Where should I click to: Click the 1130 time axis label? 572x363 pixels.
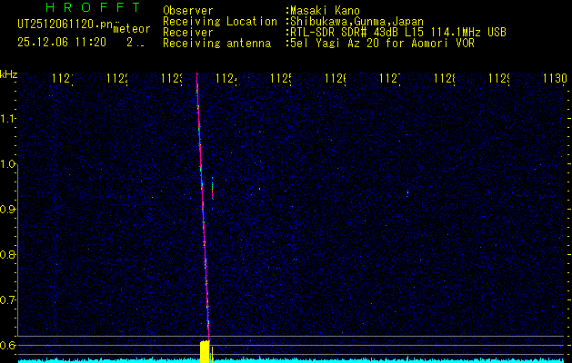click(x=553, y=79)
